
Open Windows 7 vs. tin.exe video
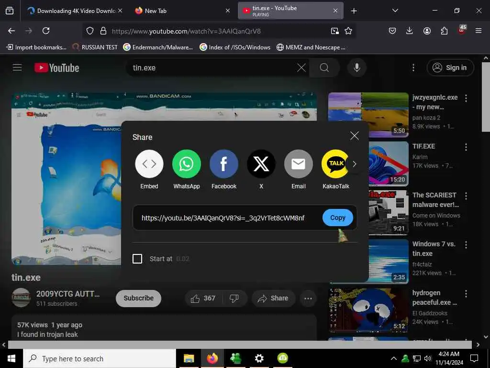point(389,261)
